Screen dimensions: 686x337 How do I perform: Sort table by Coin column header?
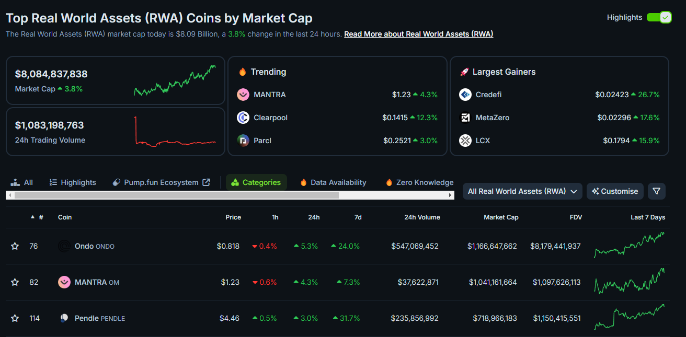coord(65,217)
